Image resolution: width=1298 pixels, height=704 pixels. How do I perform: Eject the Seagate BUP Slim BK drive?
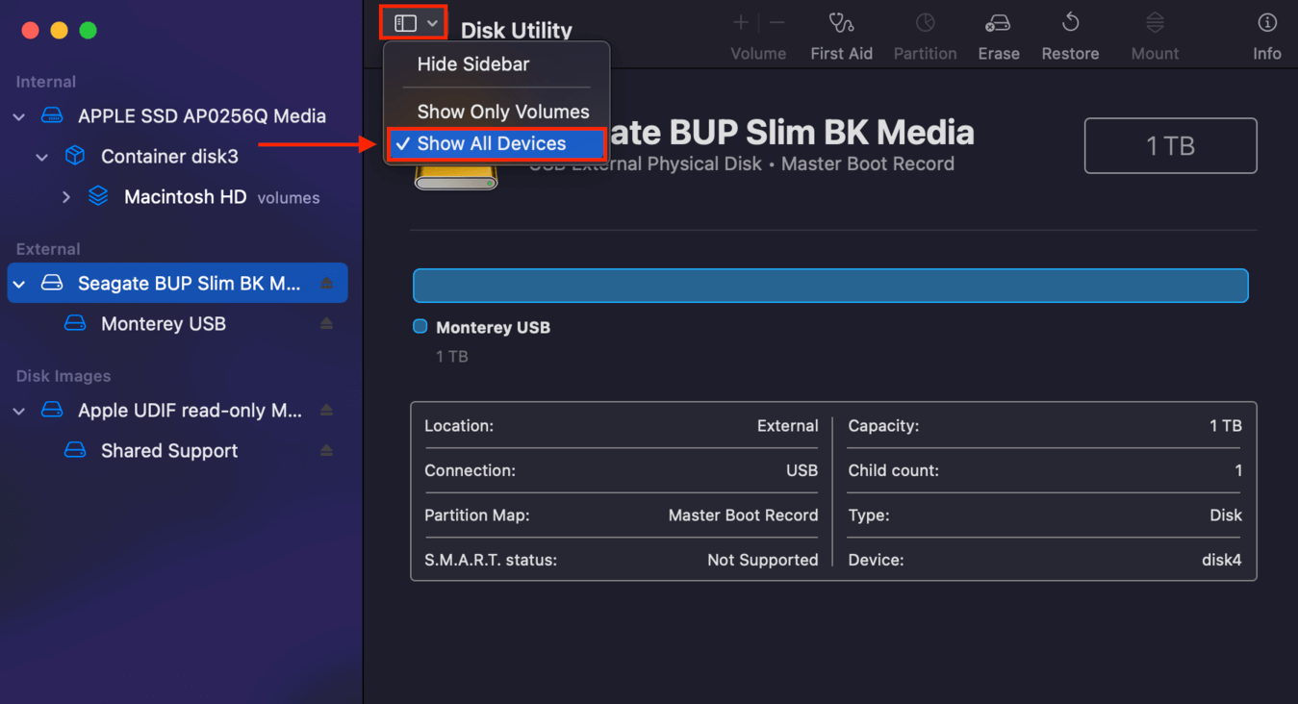point(327,284)
